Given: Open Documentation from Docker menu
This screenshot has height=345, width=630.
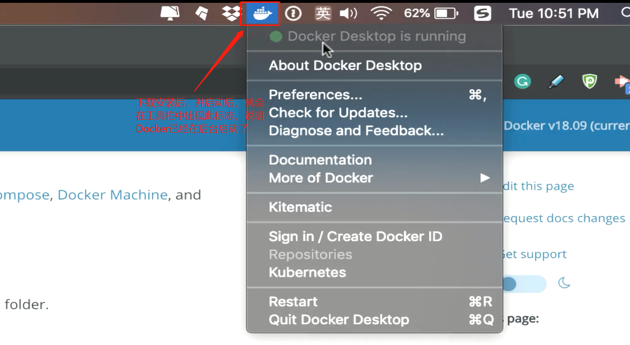Looking at the screenshot, I should 374,160.
